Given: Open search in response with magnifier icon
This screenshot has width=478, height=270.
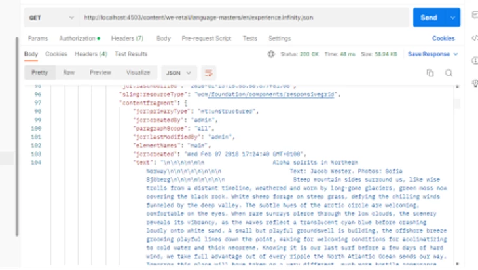Looking at the screenshot, I should click(x=449, y=73).
